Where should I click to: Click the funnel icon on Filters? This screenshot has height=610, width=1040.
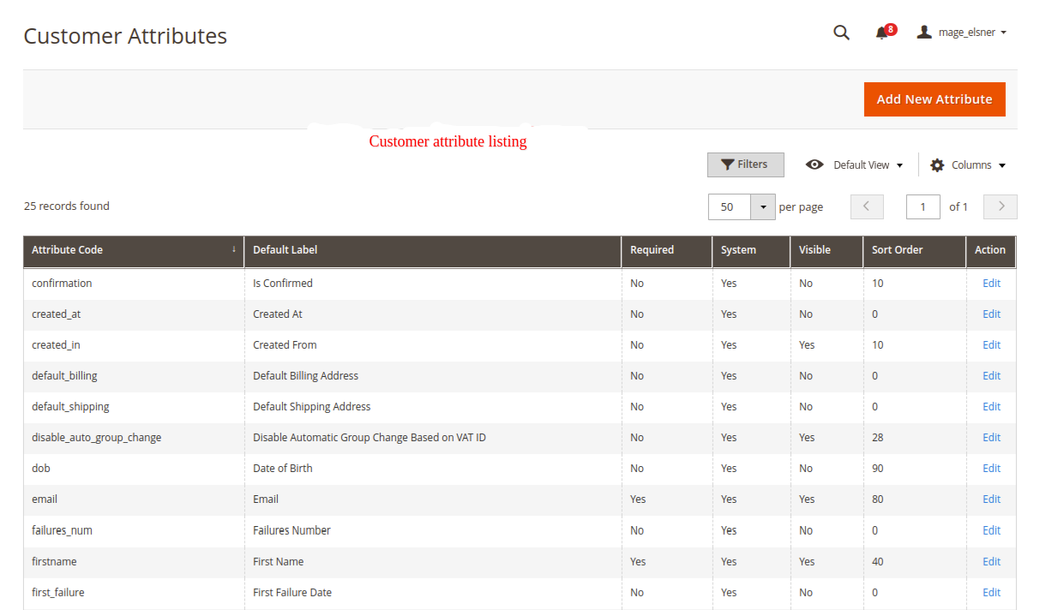(x=727, y=164)
